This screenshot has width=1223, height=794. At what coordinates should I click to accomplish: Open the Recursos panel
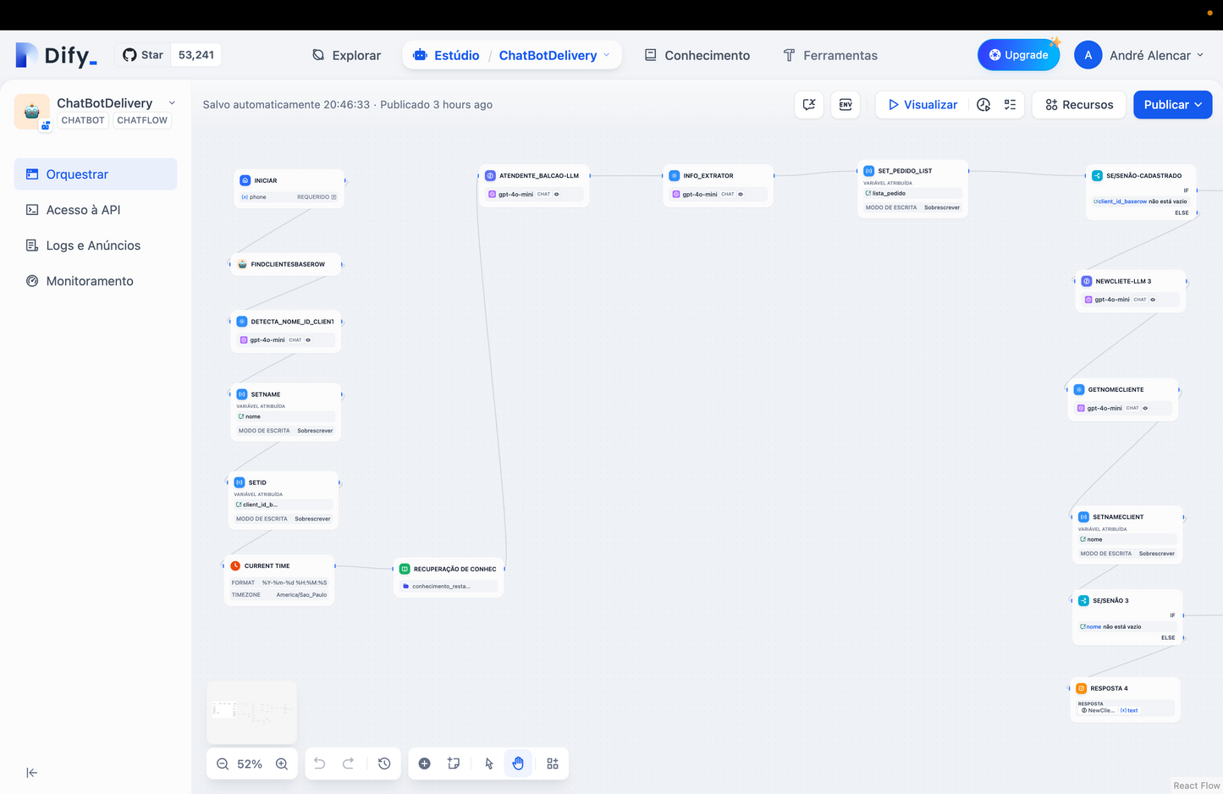tap(1079, 104)
